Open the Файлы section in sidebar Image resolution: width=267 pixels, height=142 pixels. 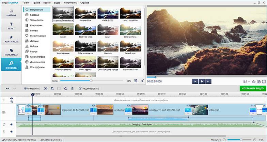click(x=11, y=13)
